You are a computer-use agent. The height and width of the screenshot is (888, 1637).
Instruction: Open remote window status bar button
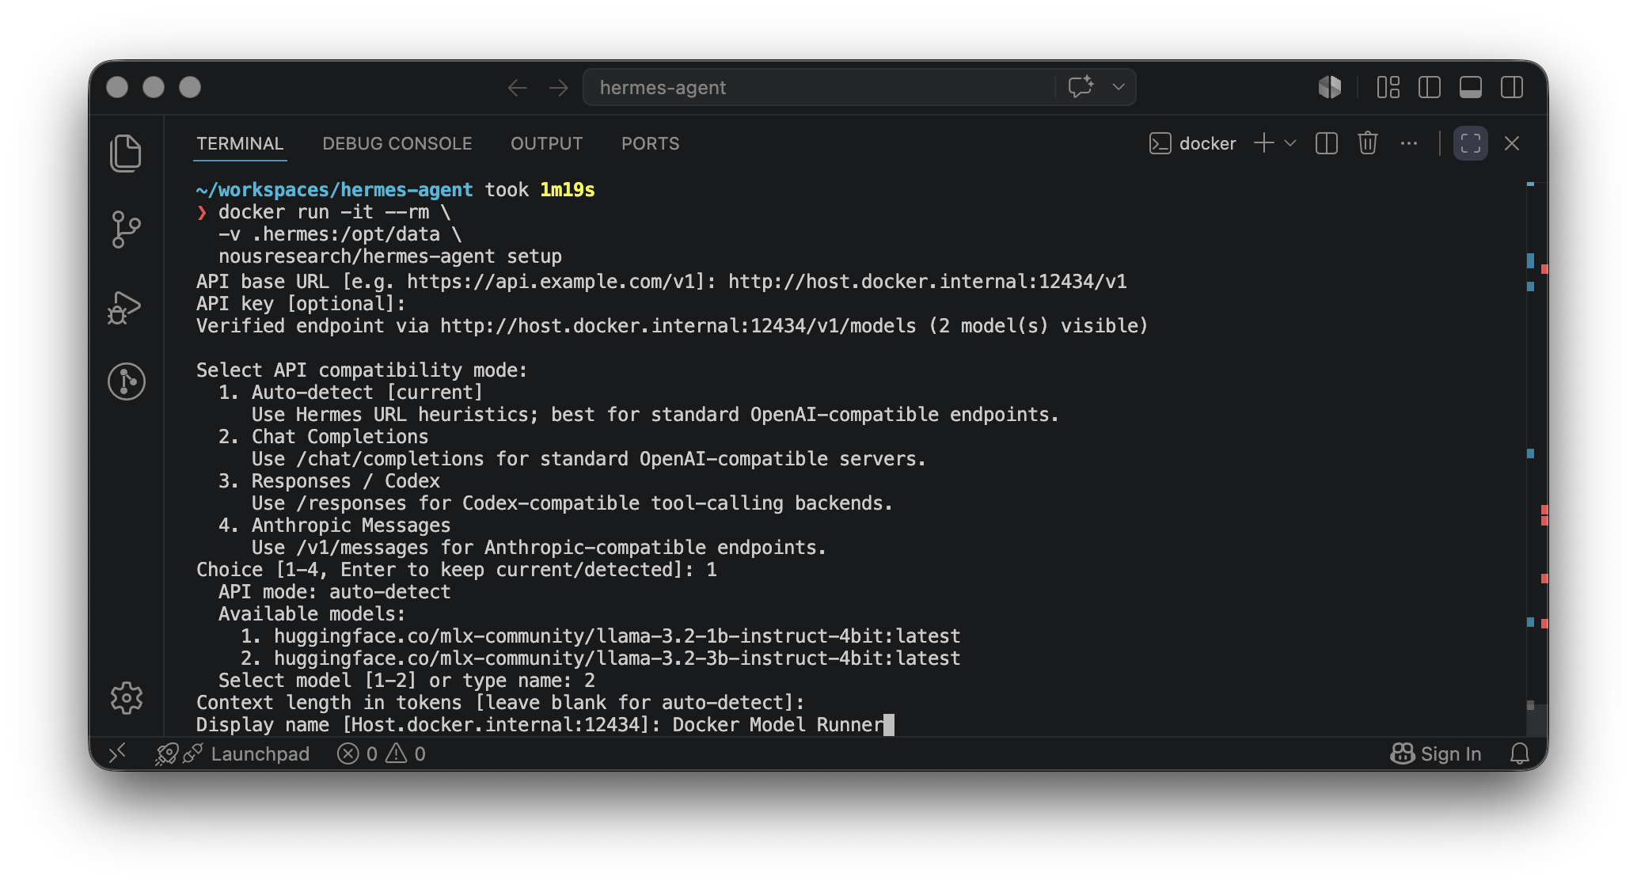point(117,753)
